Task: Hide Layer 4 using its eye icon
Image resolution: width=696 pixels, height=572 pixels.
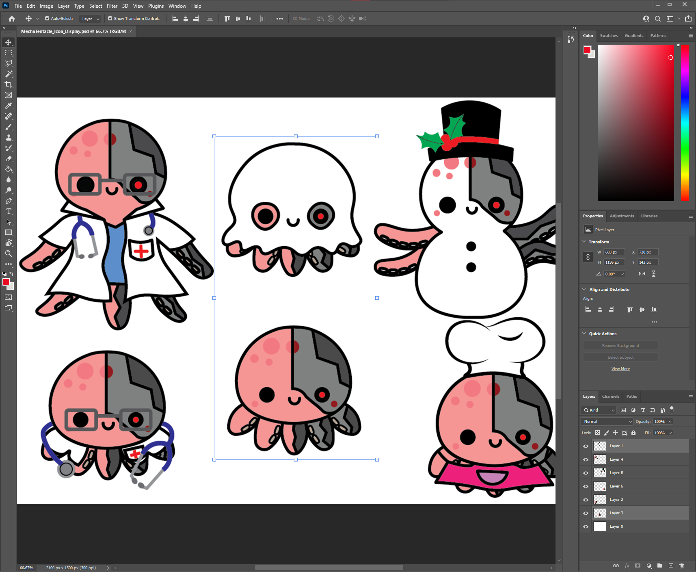Action: point(586,459)
